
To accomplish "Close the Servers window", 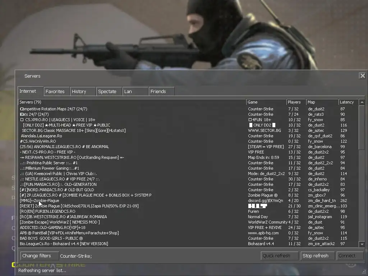I will [x=362, y=76].
